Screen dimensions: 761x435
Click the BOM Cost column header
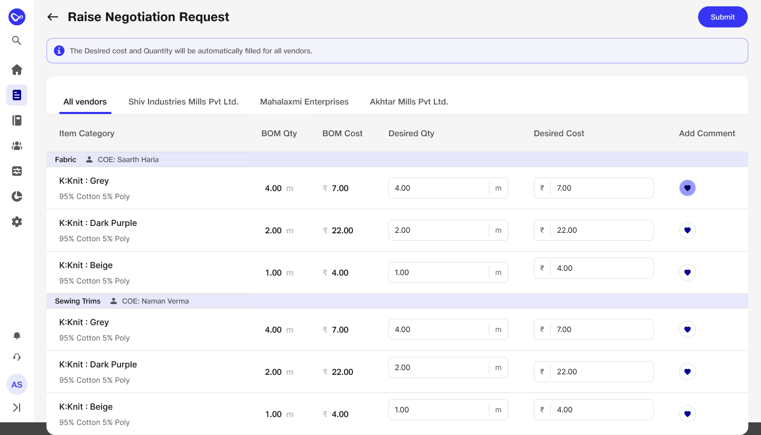click(x=342, y=134)
